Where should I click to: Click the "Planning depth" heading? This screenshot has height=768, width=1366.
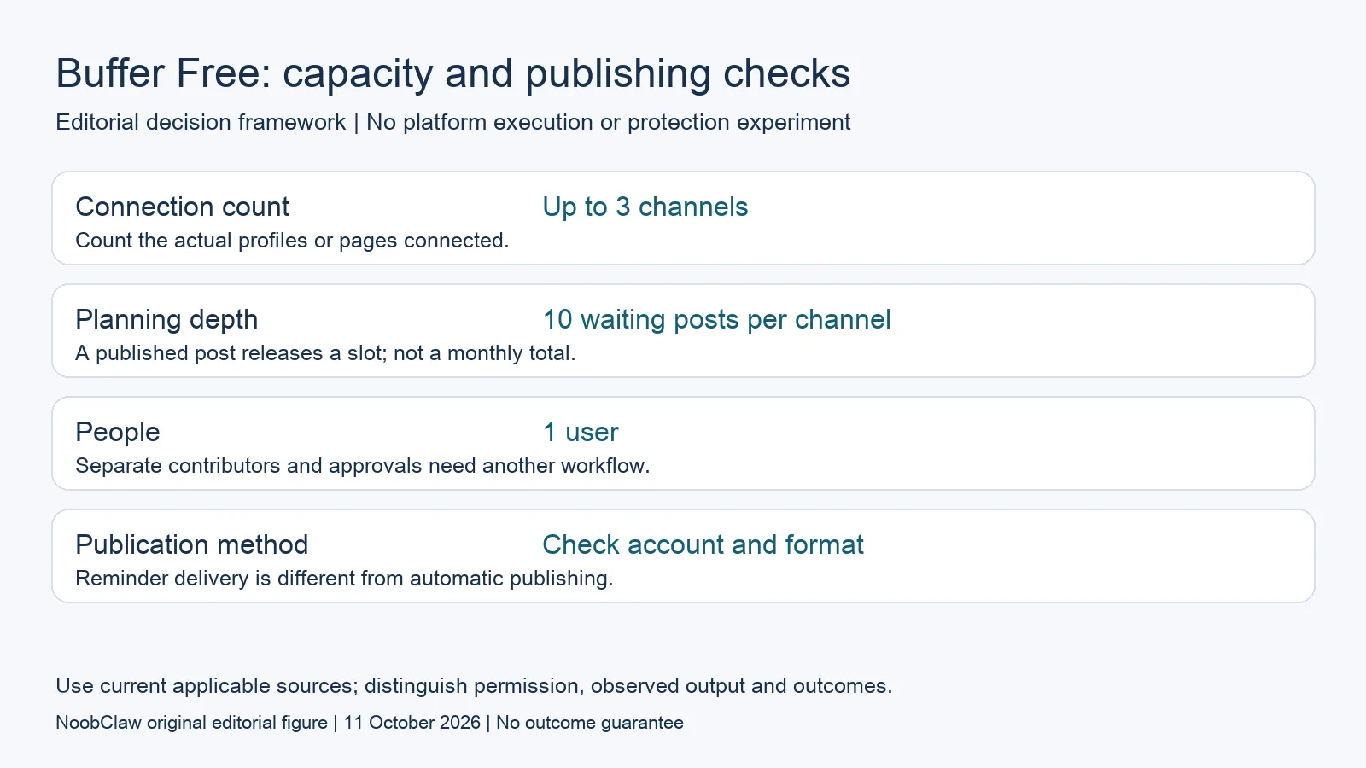[166, 320]
